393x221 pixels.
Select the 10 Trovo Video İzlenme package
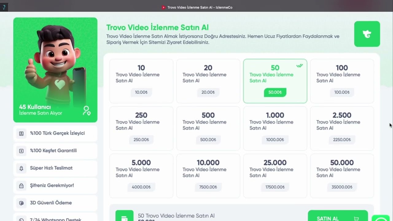click(141, 81)
